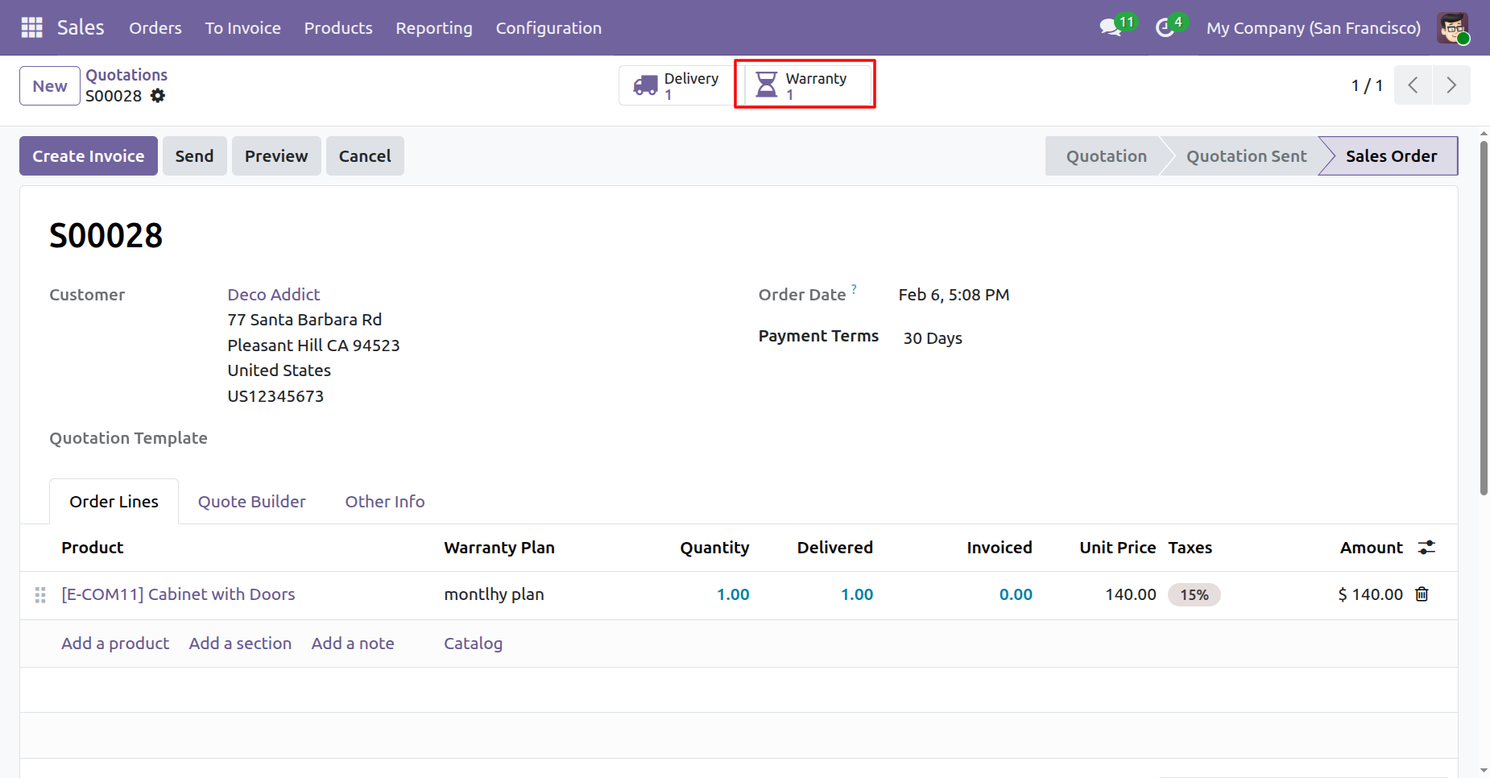Switch to the Other Info tab
The height and width of the screenshot is (778, 1490).
[x=384, y=502]
